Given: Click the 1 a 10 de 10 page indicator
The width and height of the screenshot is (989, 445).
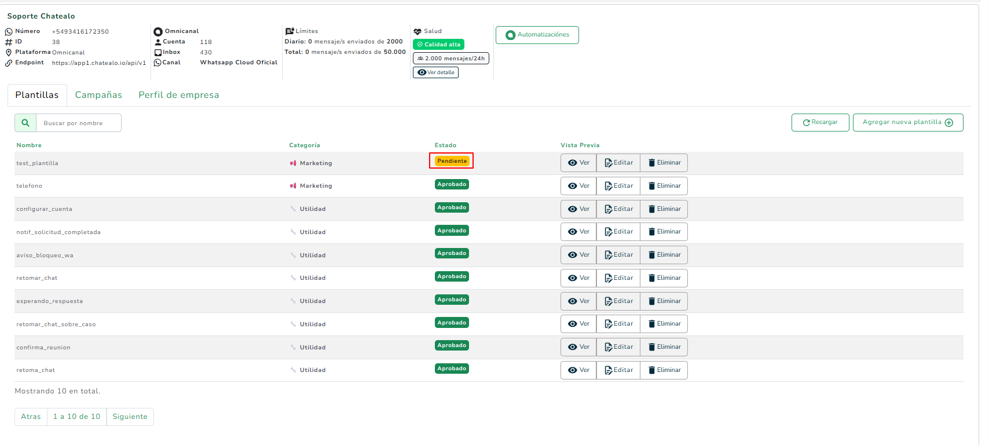Looking at the screenshot, I should pos(77,417).
